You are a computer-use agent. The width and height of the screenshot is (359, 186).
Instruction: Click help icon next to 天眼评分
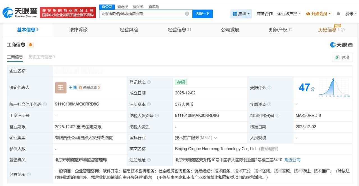[x=270, y=88]
